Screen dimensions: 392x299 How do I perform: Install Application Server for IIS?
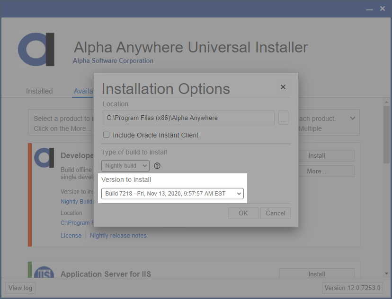click(317, 273)
